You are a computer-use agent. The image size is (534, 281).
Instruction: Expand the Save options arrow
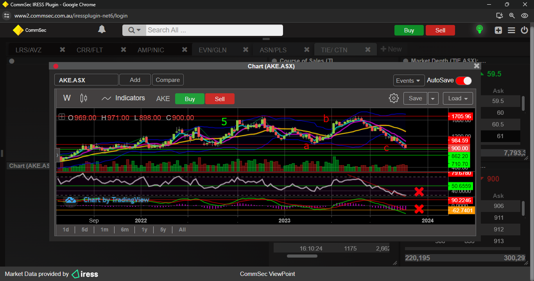tap(433, 98)
